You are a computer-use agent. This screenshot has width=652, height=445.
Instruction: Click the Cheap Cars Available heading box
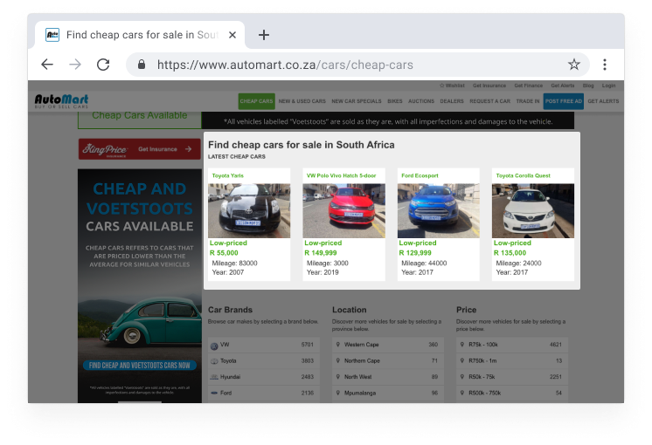140,120
